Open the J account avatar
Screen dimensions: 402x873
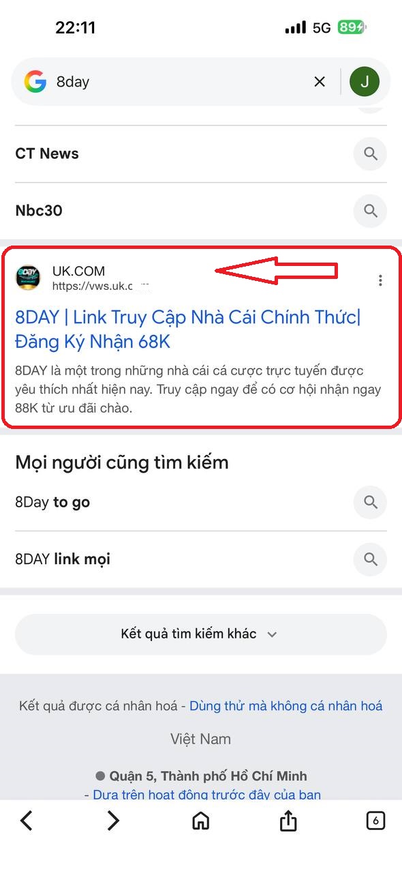click(x=365, y=82)
